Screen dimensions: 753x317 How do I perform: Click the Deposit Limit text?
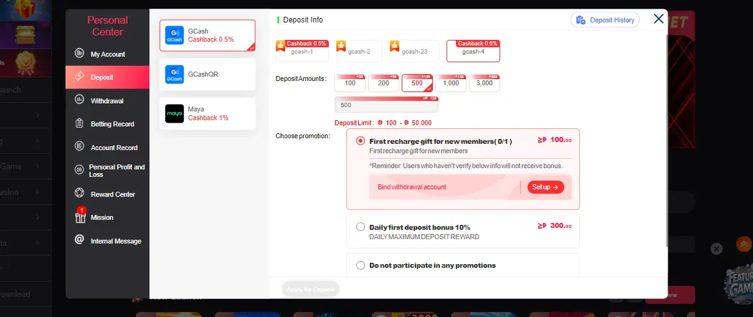(383, 123)
